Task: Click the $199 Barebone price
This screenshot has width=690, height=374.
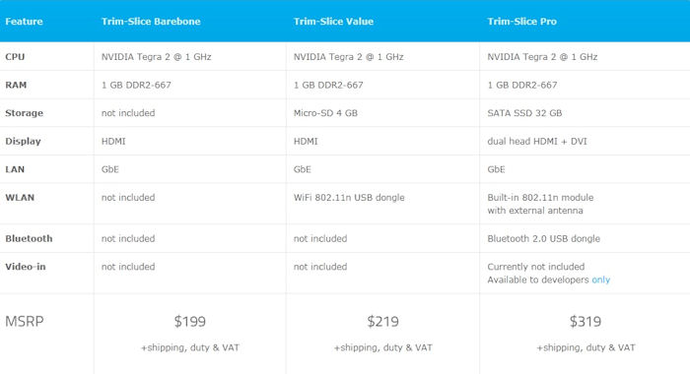Action: [189, 321]
